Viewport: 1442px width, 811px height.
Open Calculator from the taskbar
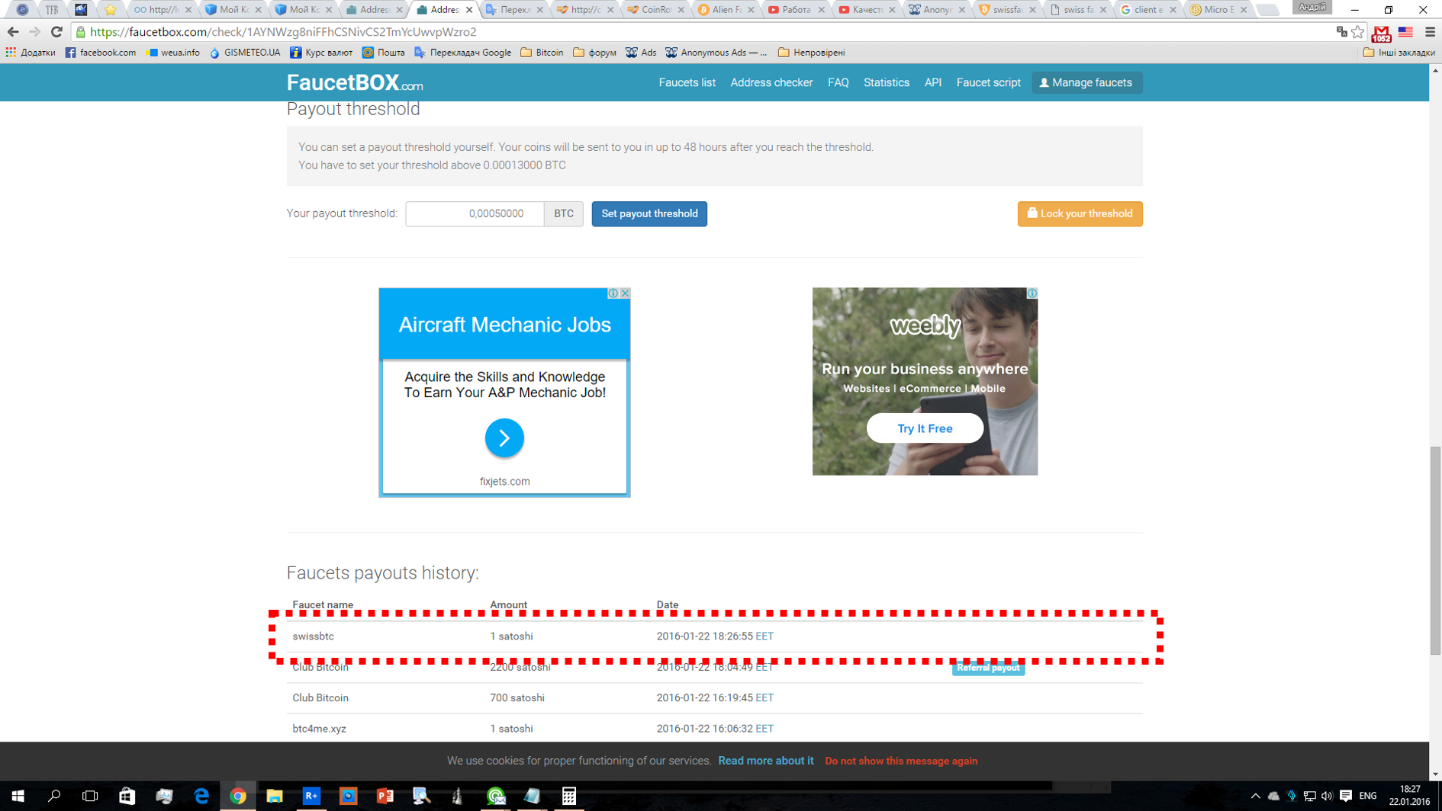tap(568, 796)
